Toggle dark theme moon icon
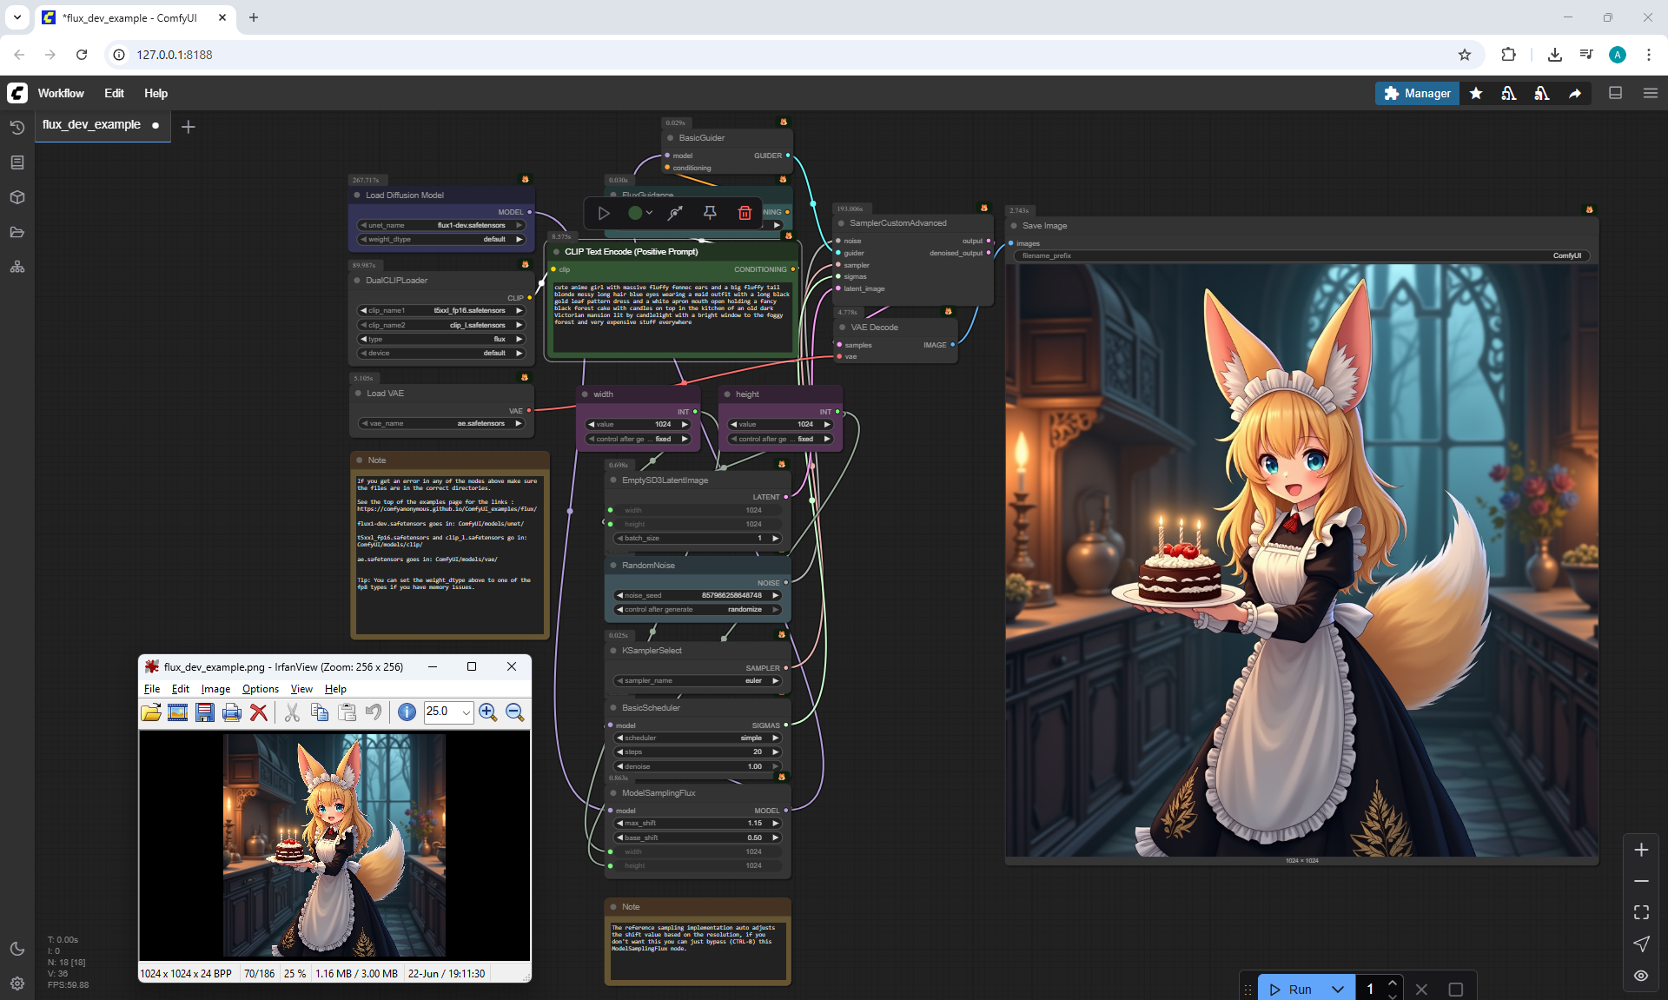The height and width of the screenshot is (1000, 1668). point(17,949)
